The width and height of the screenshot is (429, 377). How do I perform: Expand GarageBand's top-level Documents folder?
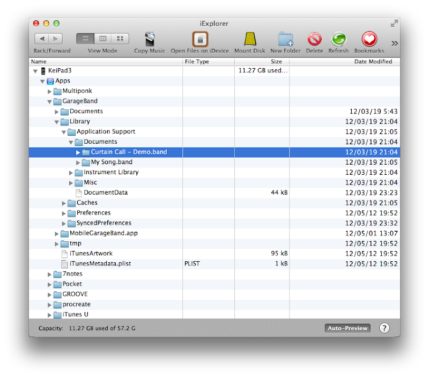(x=57, y=112)
